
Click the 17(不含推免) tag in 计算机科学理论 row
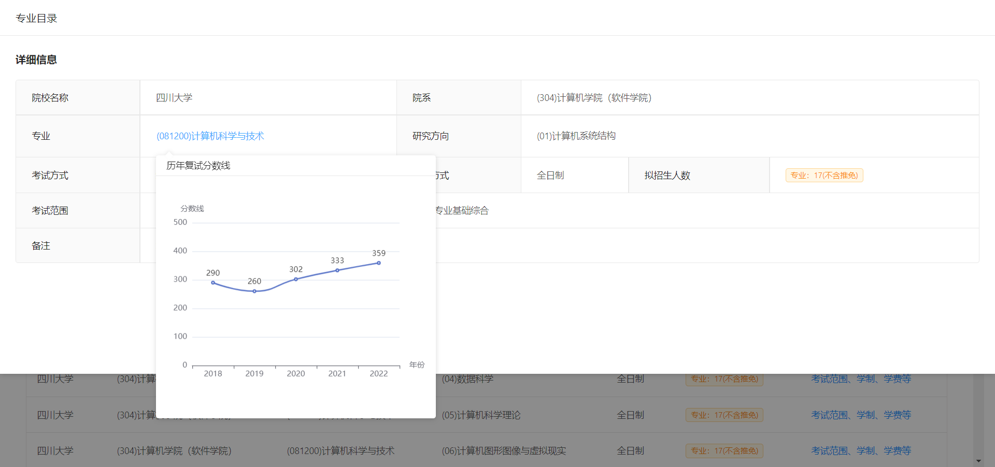pos(724,415)
